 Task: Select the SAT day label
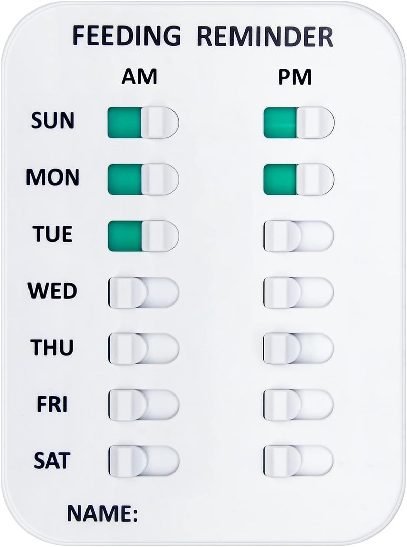pyautogui.click(x=51, y=460)
